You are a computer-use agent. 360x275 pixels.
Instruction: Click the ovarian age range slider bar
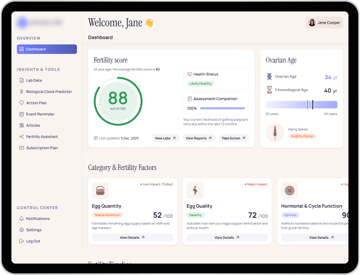(301, 105)
